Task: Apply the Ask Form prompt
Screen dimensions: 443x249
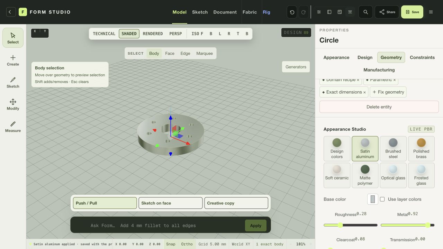Action: click(x=255, y=225)
